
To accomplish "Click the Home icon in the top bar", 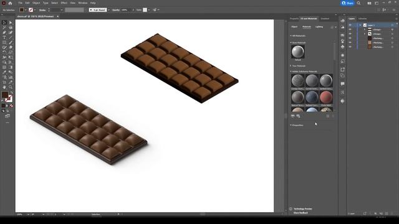I will coord(10,3).
